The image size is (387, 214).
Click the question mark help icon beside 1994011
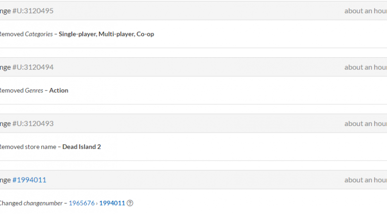[130, 203]
